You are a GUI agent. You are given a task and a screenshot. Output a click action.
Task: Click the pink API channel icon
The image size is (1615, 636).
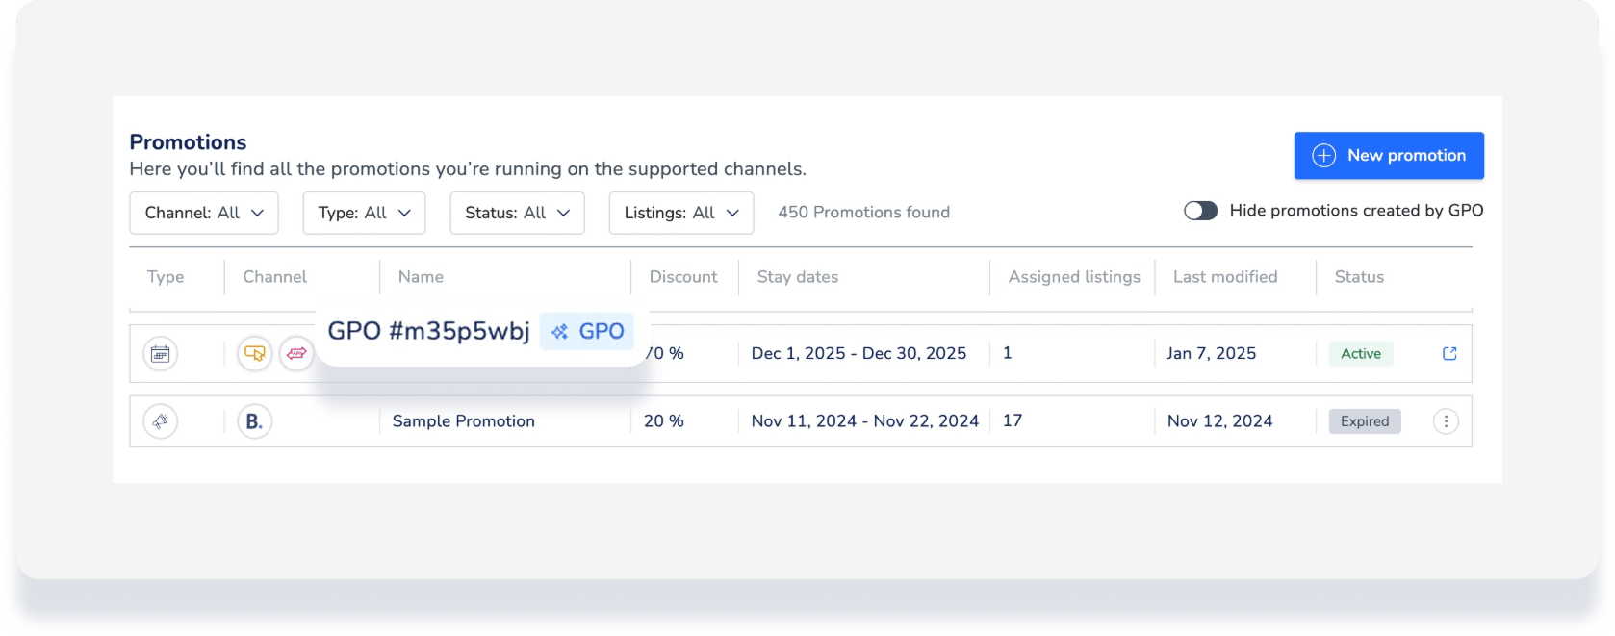click(x=296, y=354)
